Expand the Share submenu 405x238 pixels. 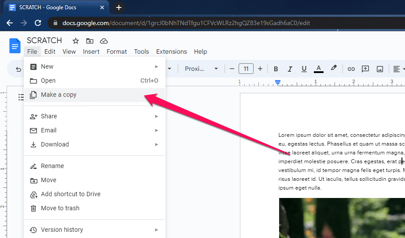(x=95, y=116)
